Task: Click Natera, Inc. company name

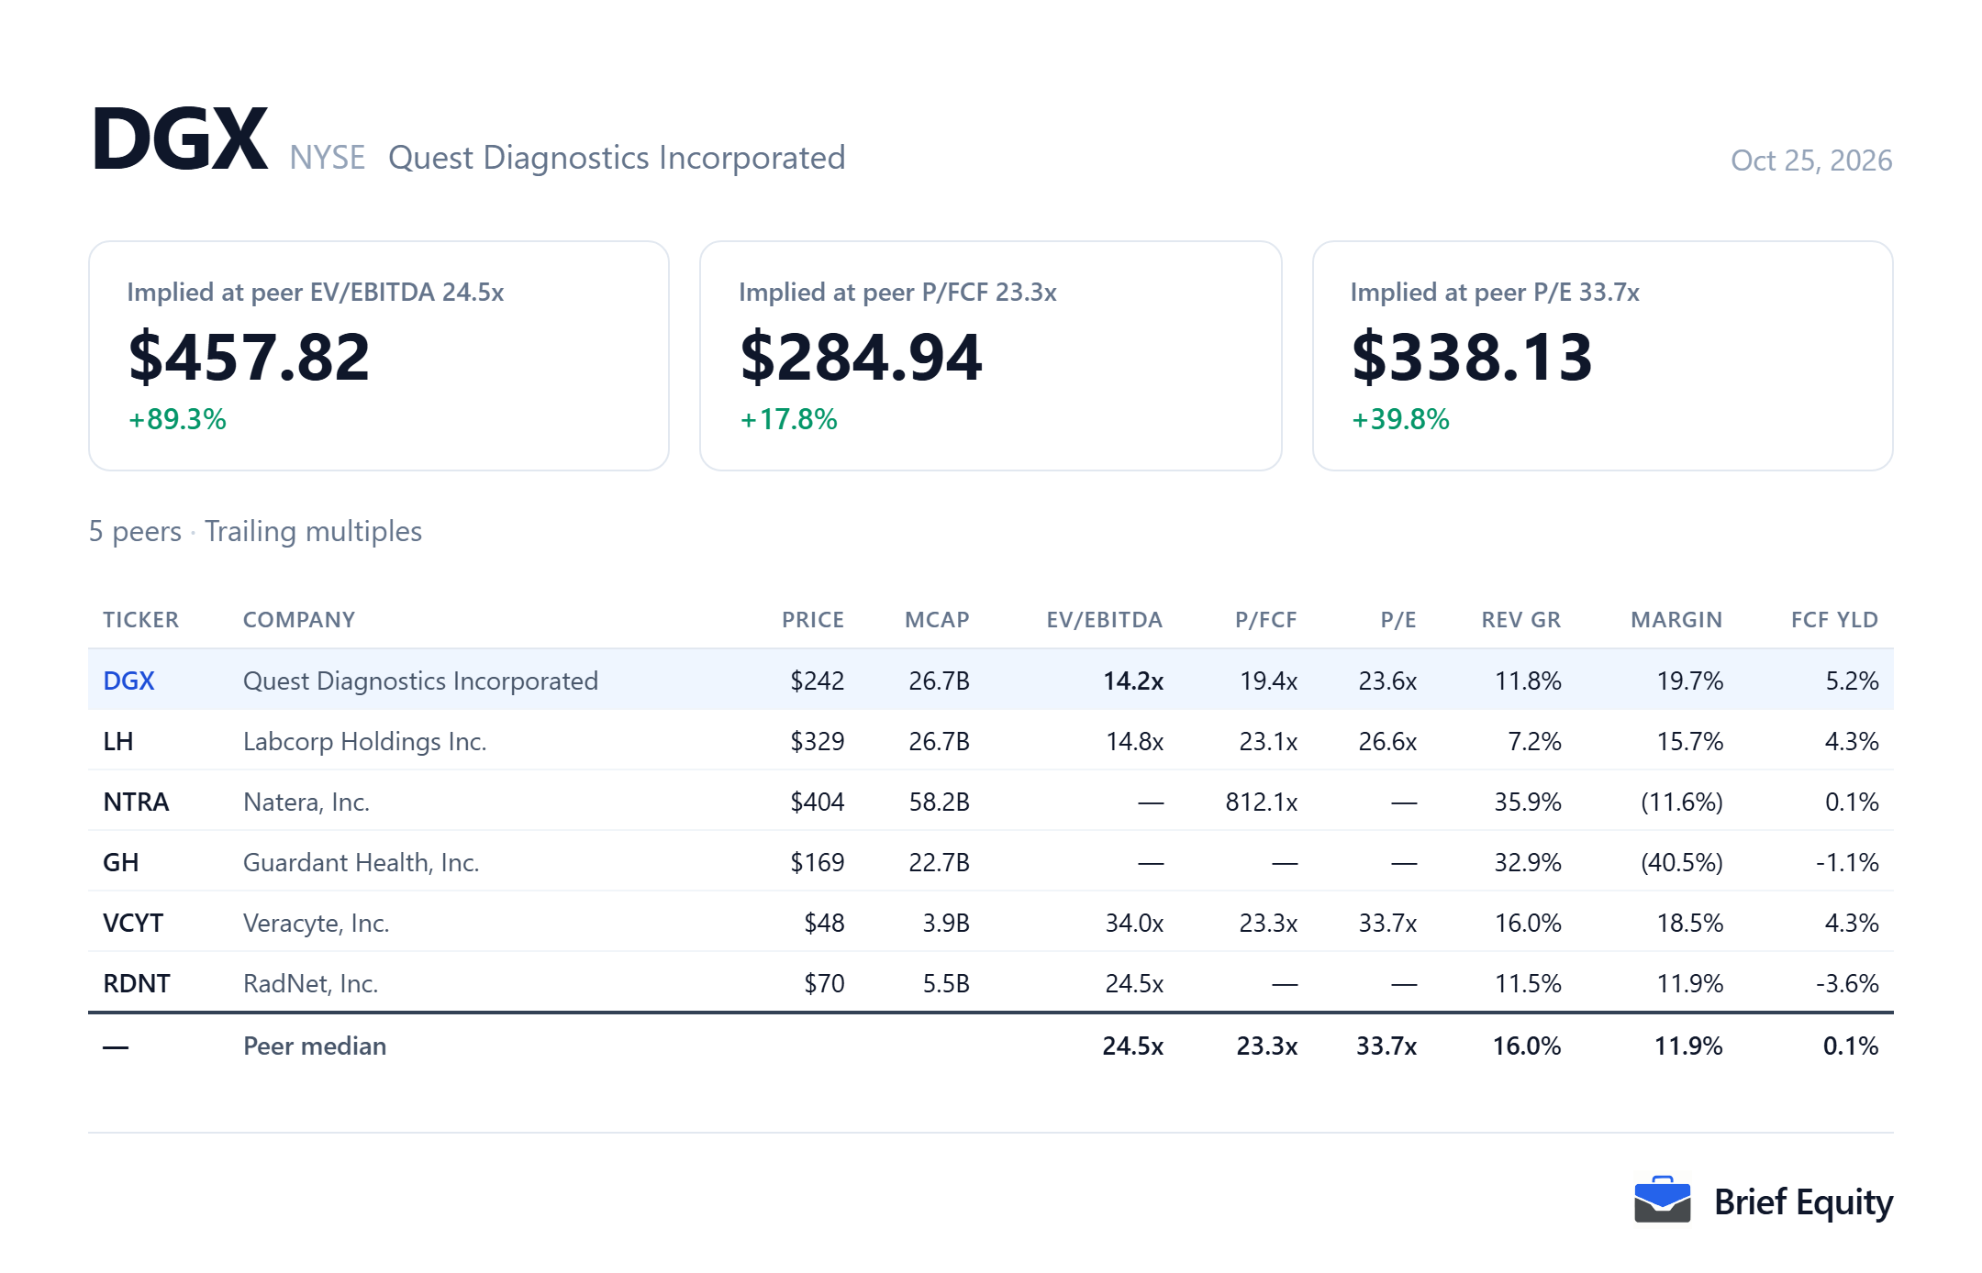Action: [x=306, y=802]
